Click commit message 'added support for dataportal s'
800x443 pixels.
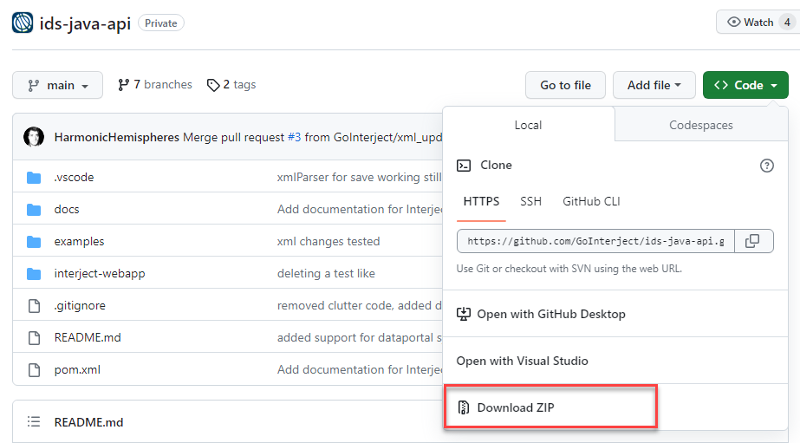click(359, 338)
